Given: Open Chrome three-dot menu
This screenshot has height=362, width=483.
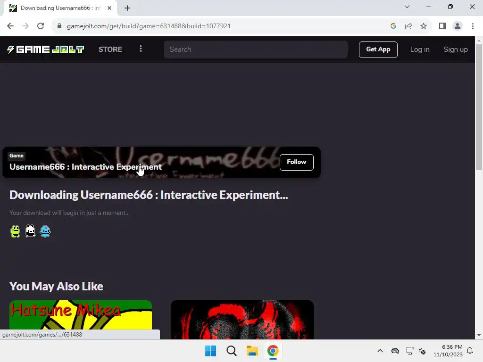Looking at the screenshot, I should pos(473,26).
